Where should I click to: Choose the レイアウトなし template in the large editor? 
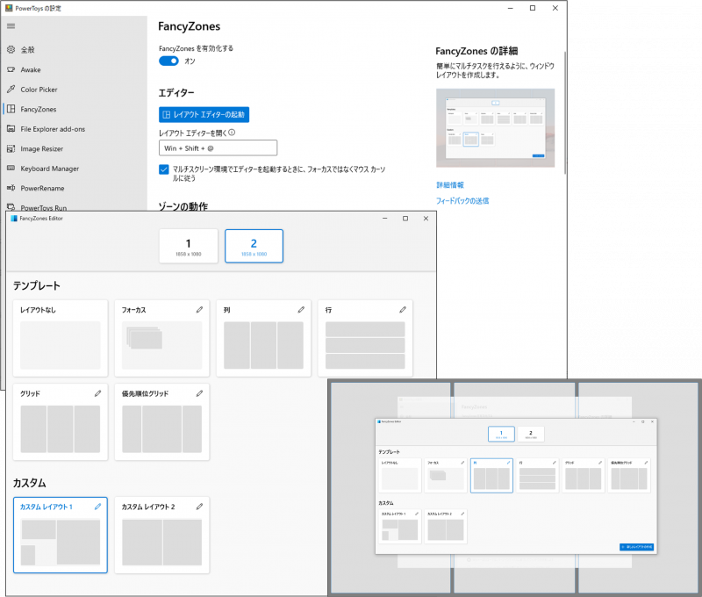click(x=61, y=338)
